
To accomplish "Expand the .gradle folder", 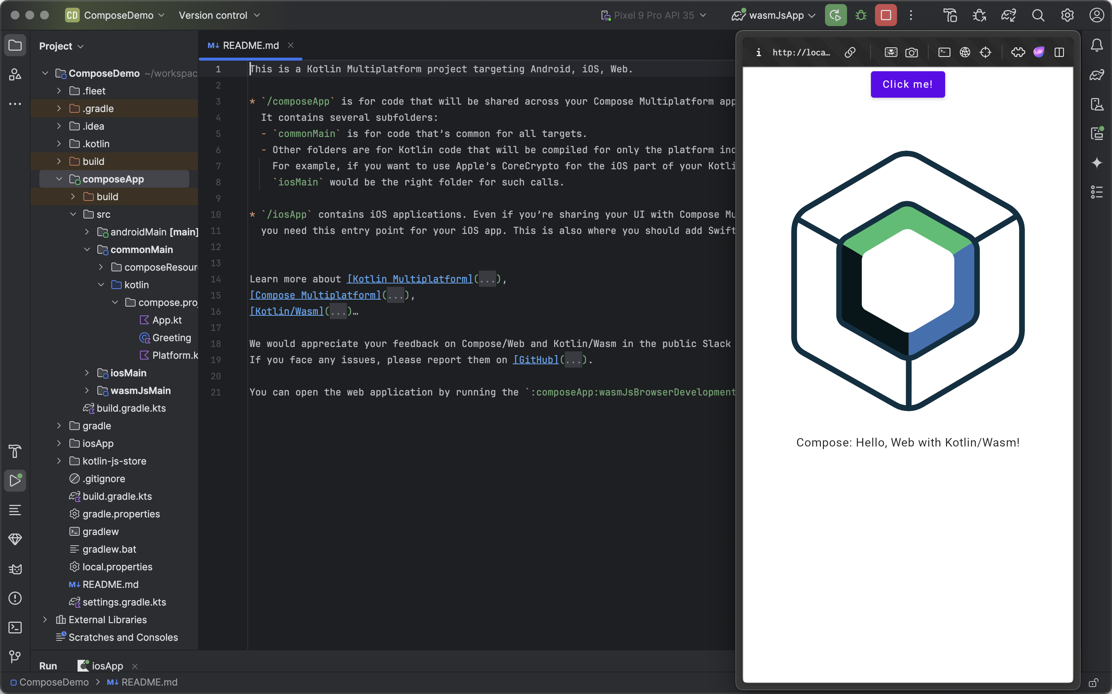I will 59,108.
